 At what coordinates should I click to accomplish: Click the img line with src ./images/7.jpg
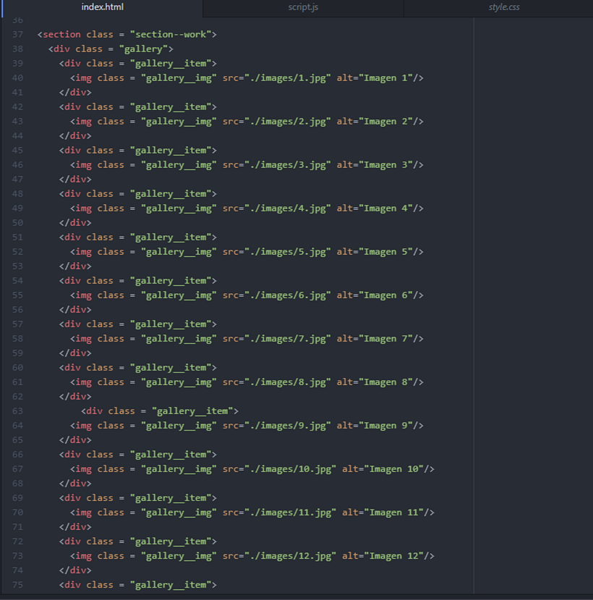247,339
